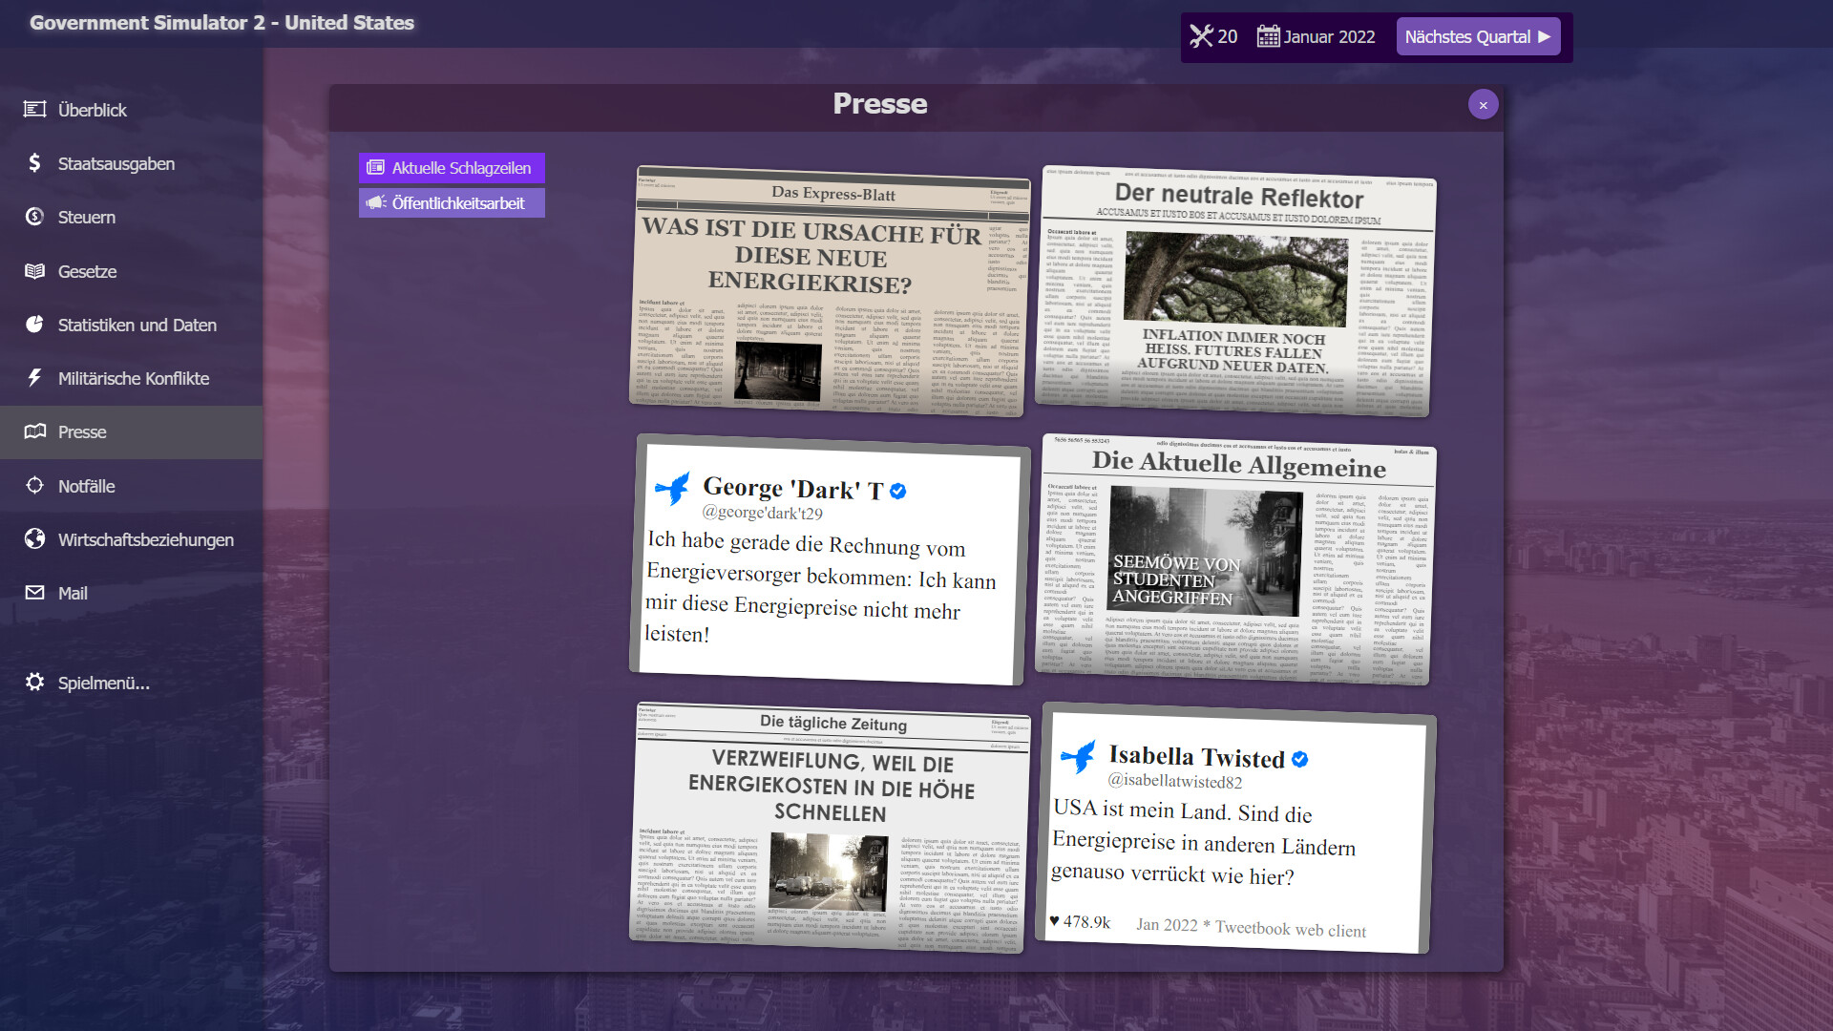Open Die Aktuelle Allgemeine newspaper
The width and height of the screenshot is (1833, 1031).
(1235, 560)
